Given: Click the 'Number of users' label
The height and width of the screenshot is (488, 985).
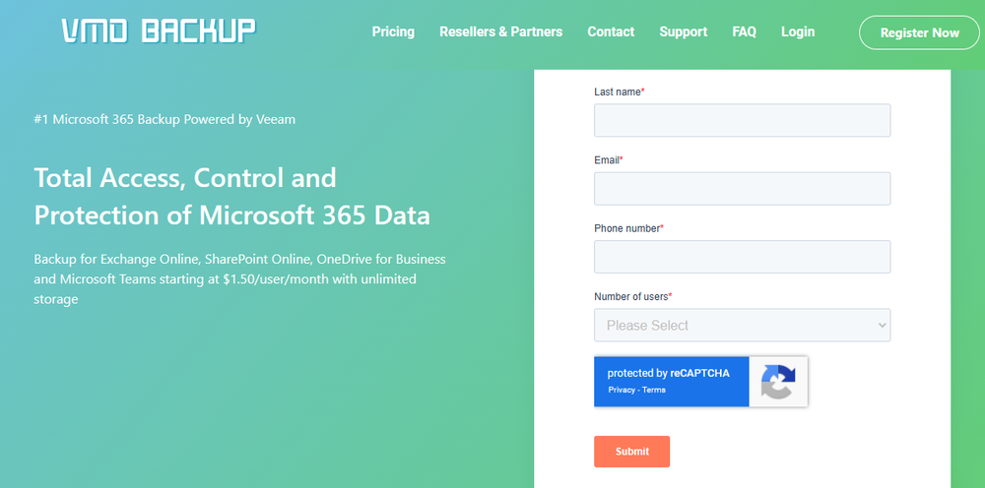Looking at the screenshot, I should [x=632, y=296].
